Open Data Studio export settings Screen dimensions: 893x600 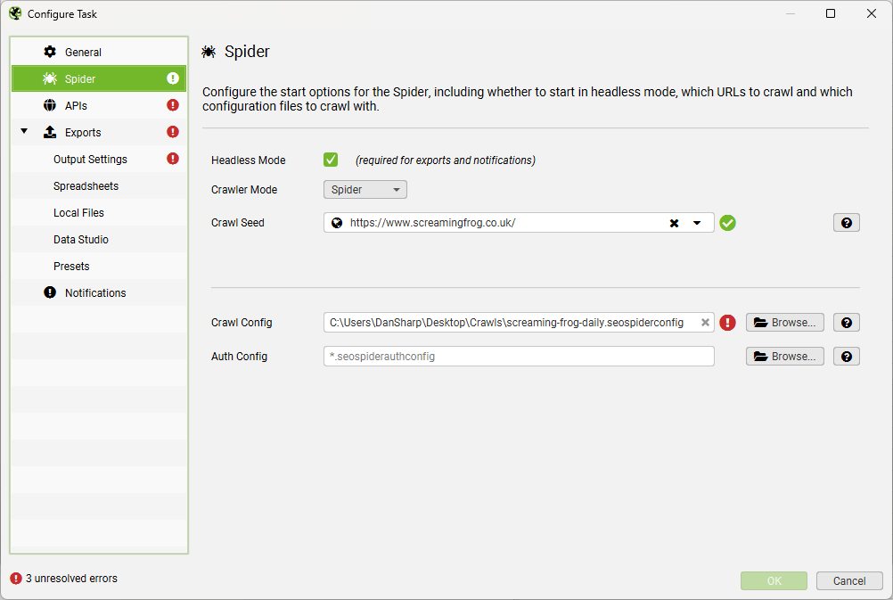pyautogui.click(x=99, y=239)
